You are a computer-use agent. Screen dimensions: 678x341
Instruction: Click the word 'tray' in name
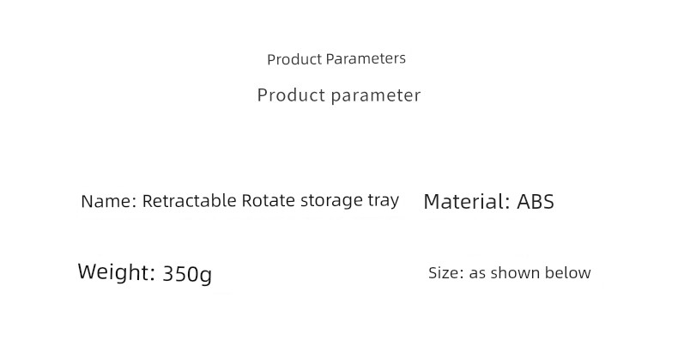coord(383,201)
